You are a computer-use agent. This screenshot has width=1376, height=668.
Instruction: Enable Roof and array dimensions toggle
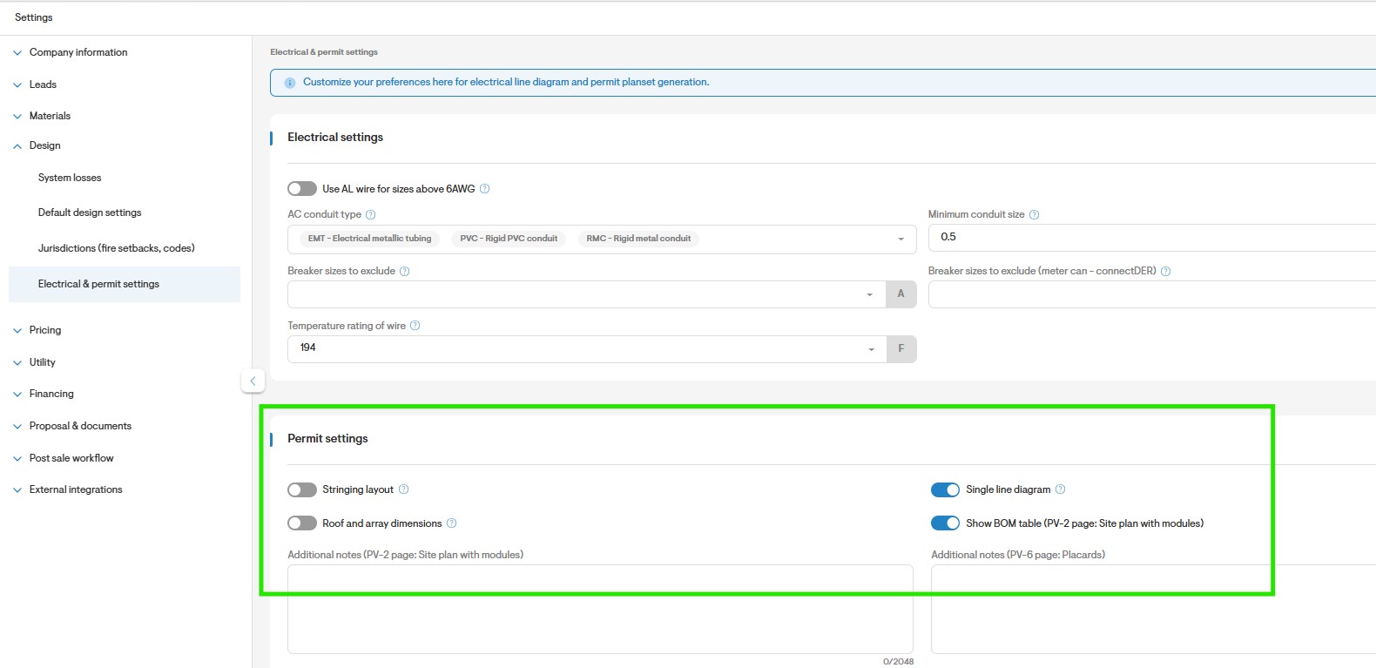pyautogui.click(x=302, y=523)
